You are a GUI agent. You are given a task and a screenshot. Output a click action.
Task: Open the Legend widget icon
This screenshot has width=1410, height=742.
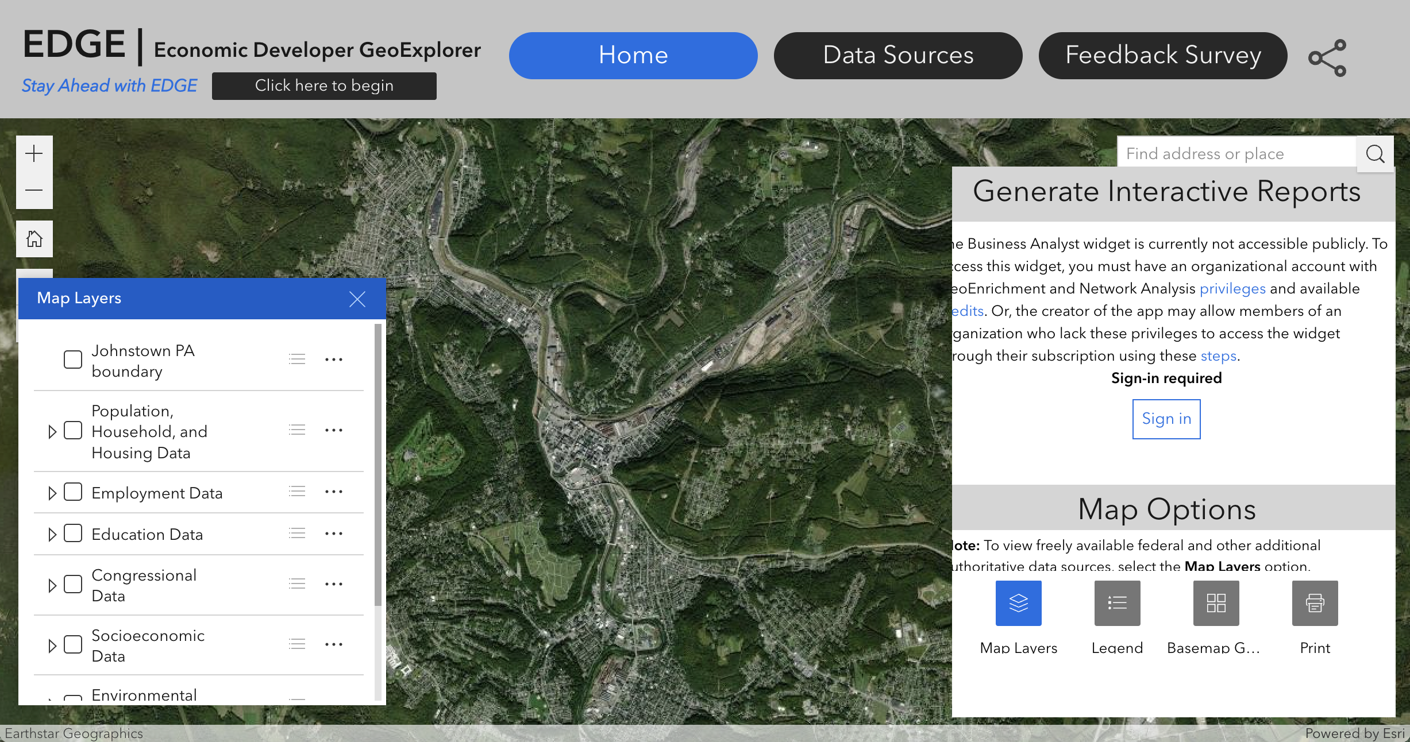(1117, 603)
